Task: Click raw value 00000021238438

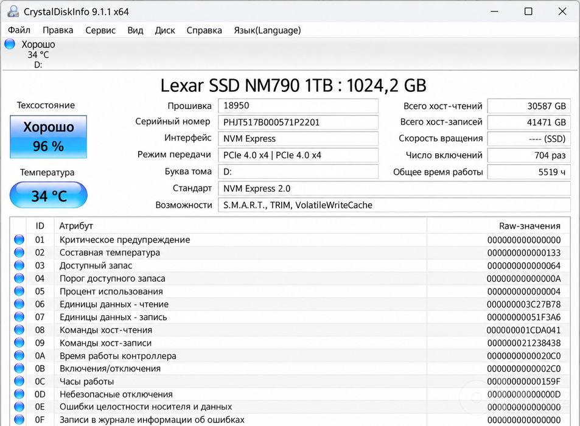Action: (524, 343)
